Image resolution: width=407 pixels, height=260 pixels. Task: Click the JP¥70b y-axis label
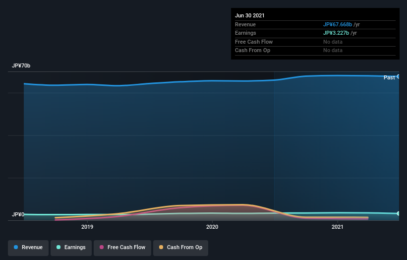coord(21,65)
